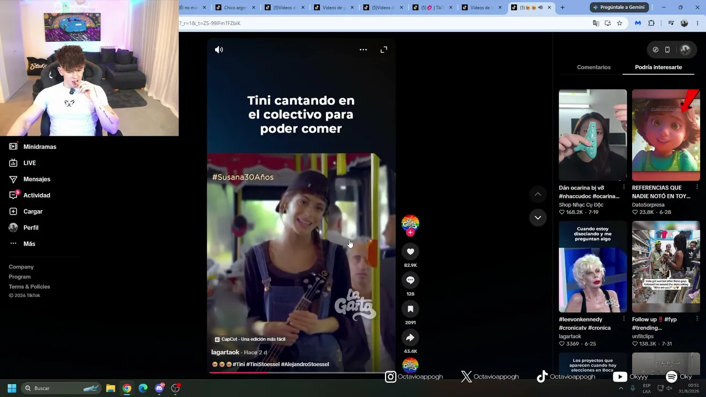Go to the previous video (up arrow)
This screenshot has width=706, height=397.
pyautogui.click(x=538, y=194)
